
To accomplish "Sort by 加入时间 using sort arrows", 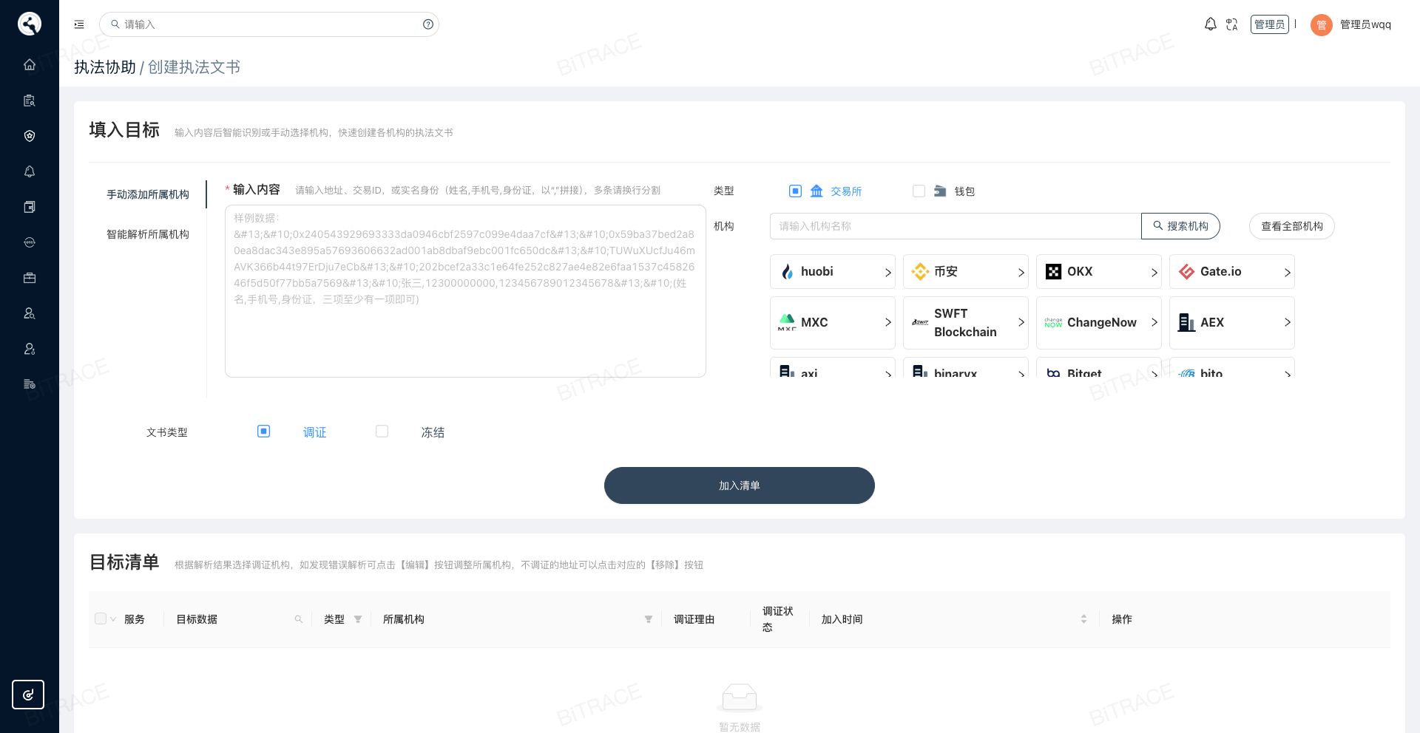I will [1083, 619].
